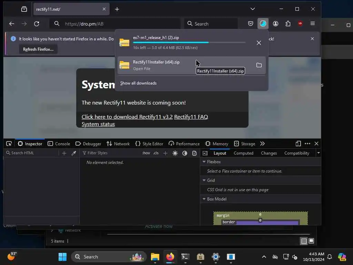
Task: Switch to the Compatibility sidebar tab
Action: point(297,153)
